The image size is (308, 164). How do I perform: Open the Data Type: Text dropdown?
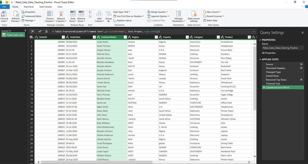(122, 12)
